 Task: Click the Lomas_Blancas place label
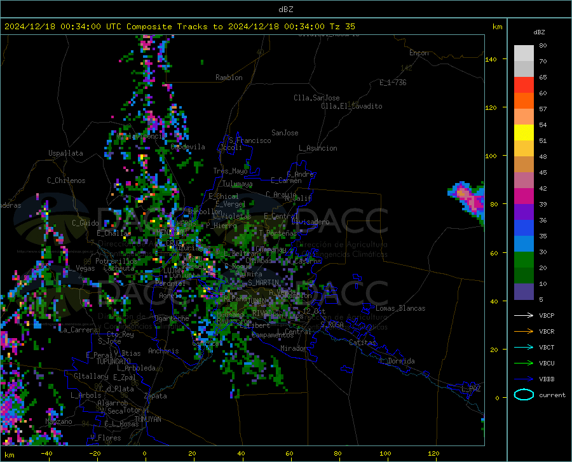click(x=400, y=308)
